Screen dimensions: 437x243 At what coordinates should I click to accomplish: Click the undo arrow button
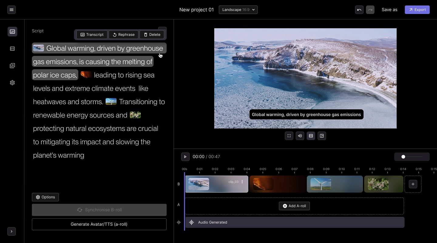(359, 10)
